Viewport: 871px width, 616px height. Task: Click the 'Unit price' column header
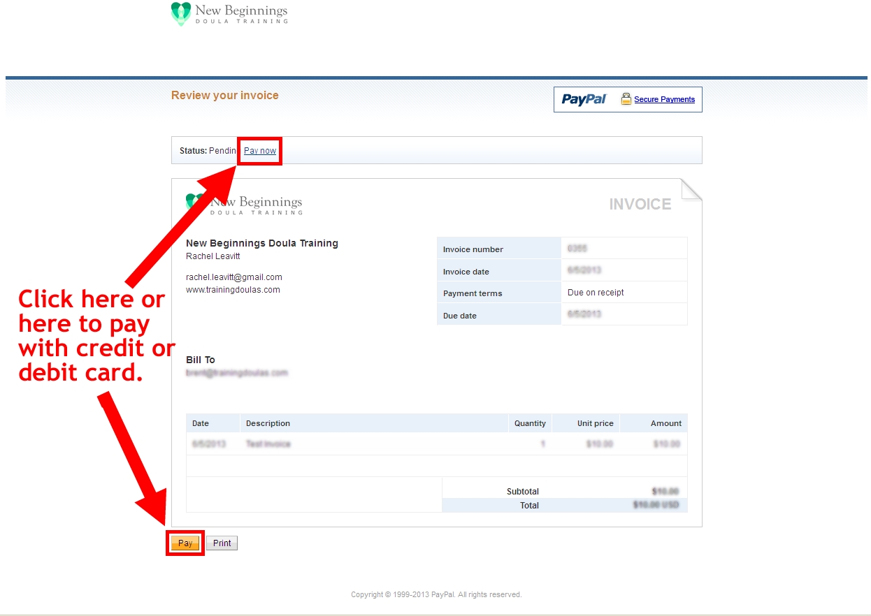[x=586, y=423]
